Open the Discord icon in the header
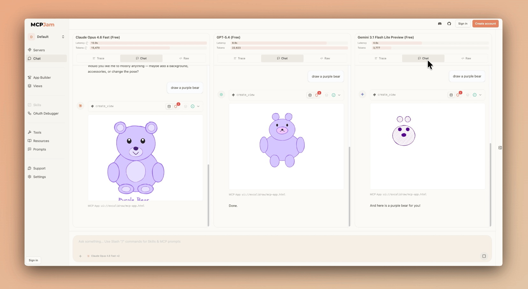This screenshot has height=289, width=528. pyautogui.click(x=440, y=24)
